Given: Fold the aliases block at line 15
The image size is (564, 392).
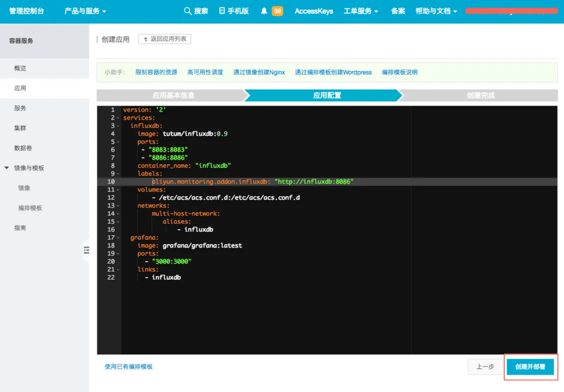Looking at the screenshot, I should tap(118, 222).
